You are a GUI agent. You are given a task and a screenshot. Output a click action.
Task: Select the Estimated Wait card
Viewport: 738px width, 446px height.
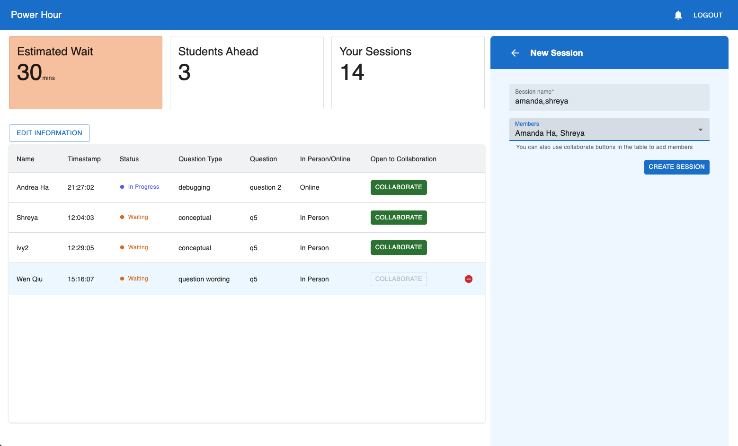[86, 72]
